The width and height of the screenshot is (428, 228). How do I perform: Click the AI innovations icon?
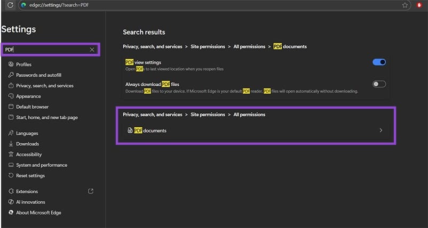coord(11,202)
